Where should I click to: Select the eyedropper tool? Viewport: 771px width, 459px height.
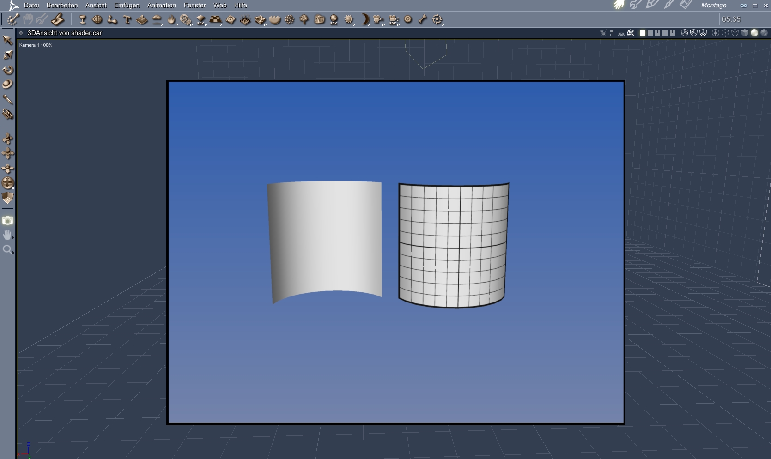coord(8,99)
